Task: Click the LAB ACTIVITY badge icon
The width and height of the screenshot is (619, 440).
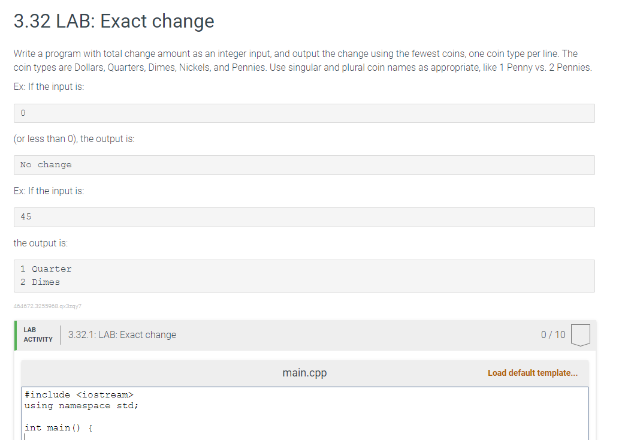Action: pyautogui.click(x=37, y=334)
